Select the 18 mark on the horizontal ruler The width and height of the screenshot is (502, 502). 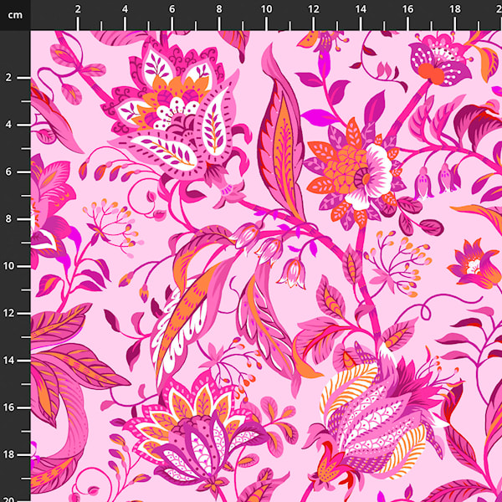pos(454,10)
